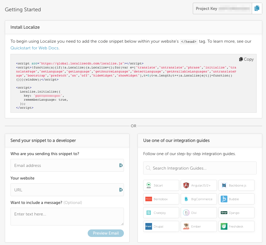266x245 pixels.
Task: Open the Bubble integration guide
Action: (236, 199)
